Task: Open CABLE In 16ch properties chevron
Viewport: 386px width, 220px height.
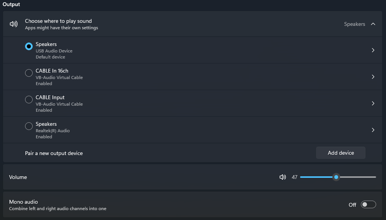Action: [x=373, y=77]
